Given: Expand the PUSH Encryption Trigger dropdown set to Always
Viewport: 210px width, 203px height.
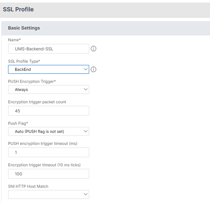Looking at the screenshot, I should click(x=48, y=90).
